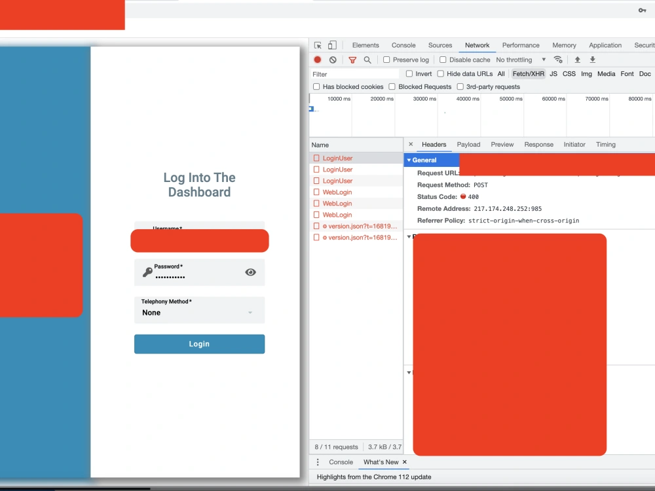The height and width of the screenshot is (491, 655).
Task: Click the network Filter text field
Action: (354, 74)
